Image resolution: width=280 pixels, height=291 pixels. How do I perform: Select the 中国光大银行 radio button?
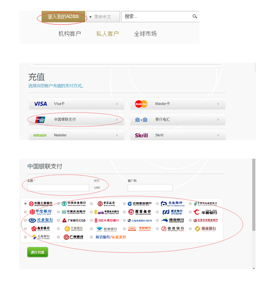pos(91,212)
